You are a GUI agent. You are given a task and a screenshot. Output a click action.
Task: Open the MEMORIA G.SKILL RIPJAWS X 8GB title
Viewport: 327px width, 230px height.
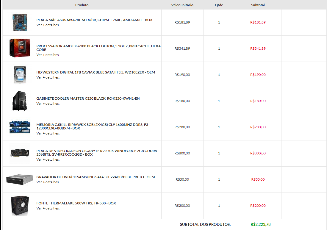(93, 126)
